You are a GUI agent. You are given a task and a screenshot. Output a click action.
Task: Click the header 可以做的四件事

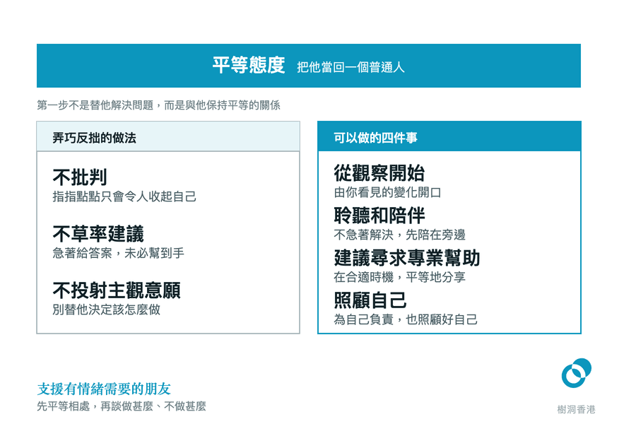point(375,138)
